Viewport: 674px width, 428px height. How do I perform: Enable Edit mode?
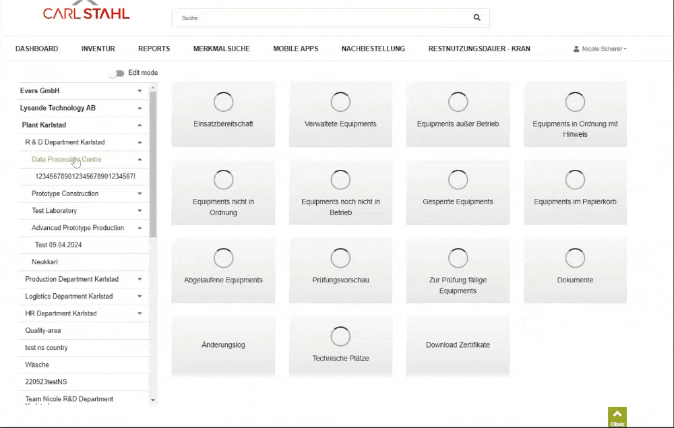pyautogui.click(x=118, y=73)
